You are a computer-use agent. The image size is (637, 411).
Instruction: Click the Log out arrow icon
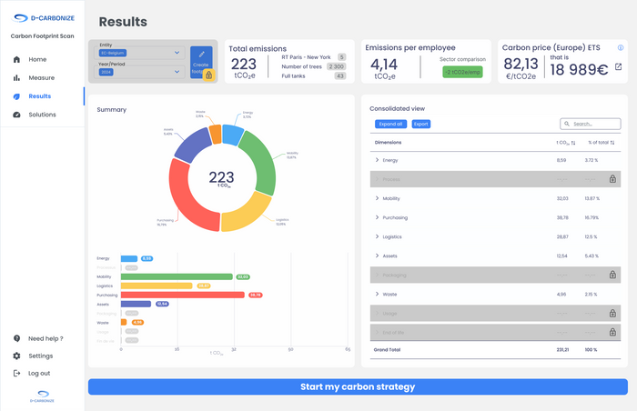16,373
